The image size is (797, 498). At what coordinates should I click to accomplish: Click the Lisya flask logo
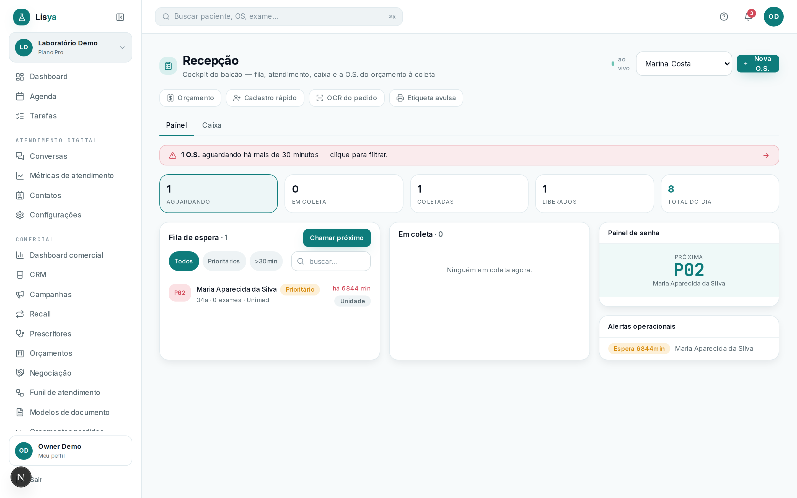pyautogui.click(x=21, y=17)
